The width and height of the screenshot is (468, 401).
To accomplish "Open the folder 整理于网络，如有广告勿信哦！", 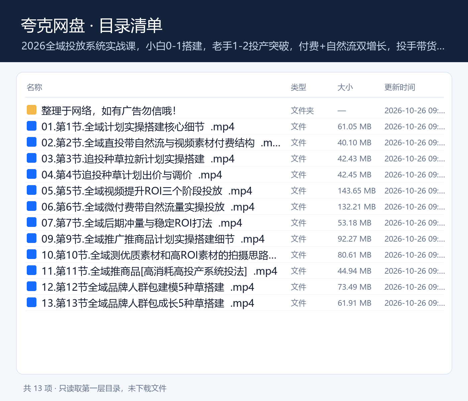I will [x=109, y=111].
